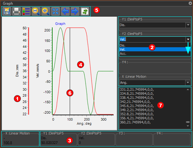Click data row 342,21.745994,0,0

click(135, 102)
